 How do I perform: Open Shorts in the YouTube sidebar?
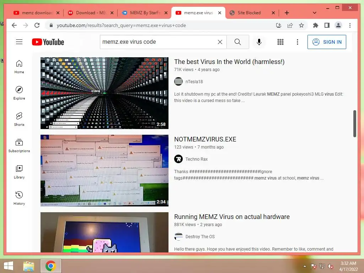(19, 119)
